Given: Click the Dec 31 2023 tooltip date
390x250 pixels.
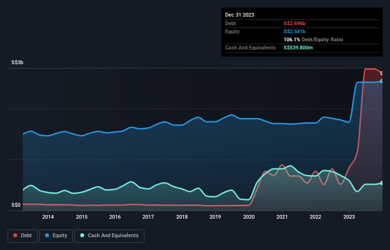Looking at the screenshot, I should [239, 15].
